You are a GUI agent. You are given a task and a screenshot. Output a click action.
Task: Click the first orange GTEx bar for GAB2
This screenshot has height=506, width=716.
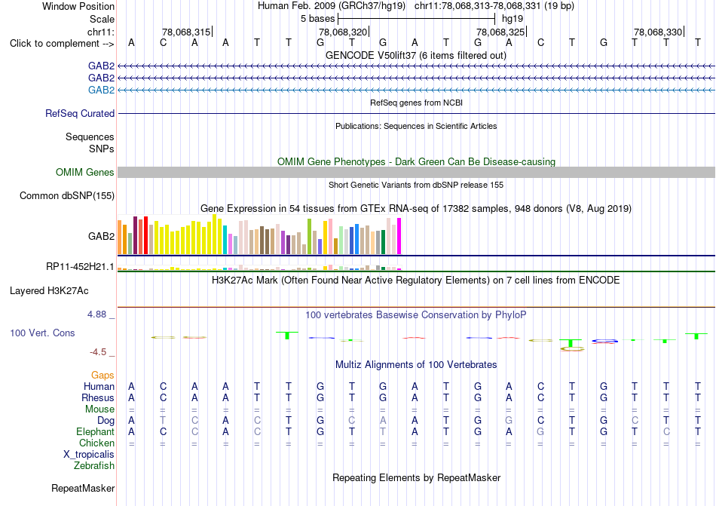[120, 237]
